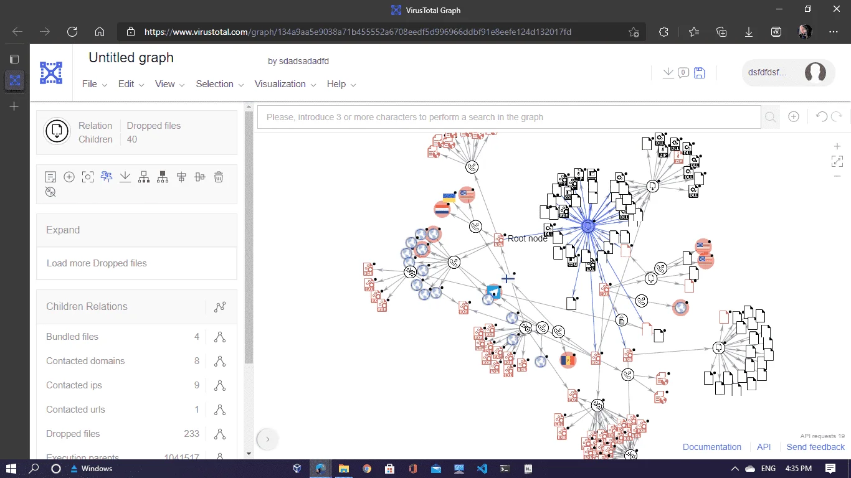Click the Bundled files row text
The width and height of the screenshot is (851, 478).
72,337
